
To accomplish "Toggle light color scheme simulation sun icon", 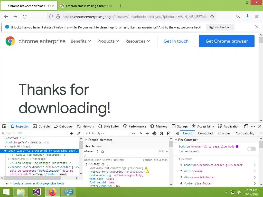I will pyautogui.click(x=154, y=133).
